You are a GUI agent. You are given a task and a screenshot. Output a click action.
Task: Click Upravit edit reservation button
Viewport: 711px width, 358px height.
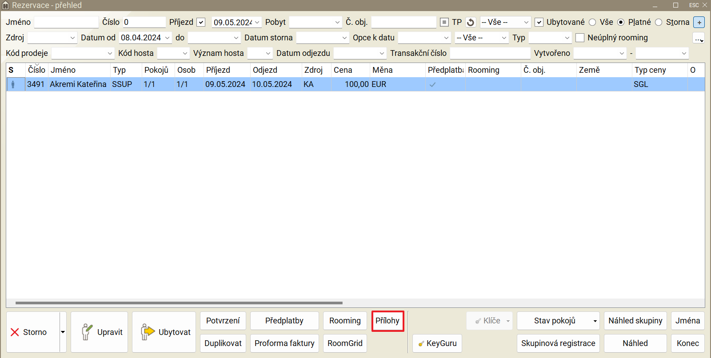pyautogui.click(x=100, y=332)
